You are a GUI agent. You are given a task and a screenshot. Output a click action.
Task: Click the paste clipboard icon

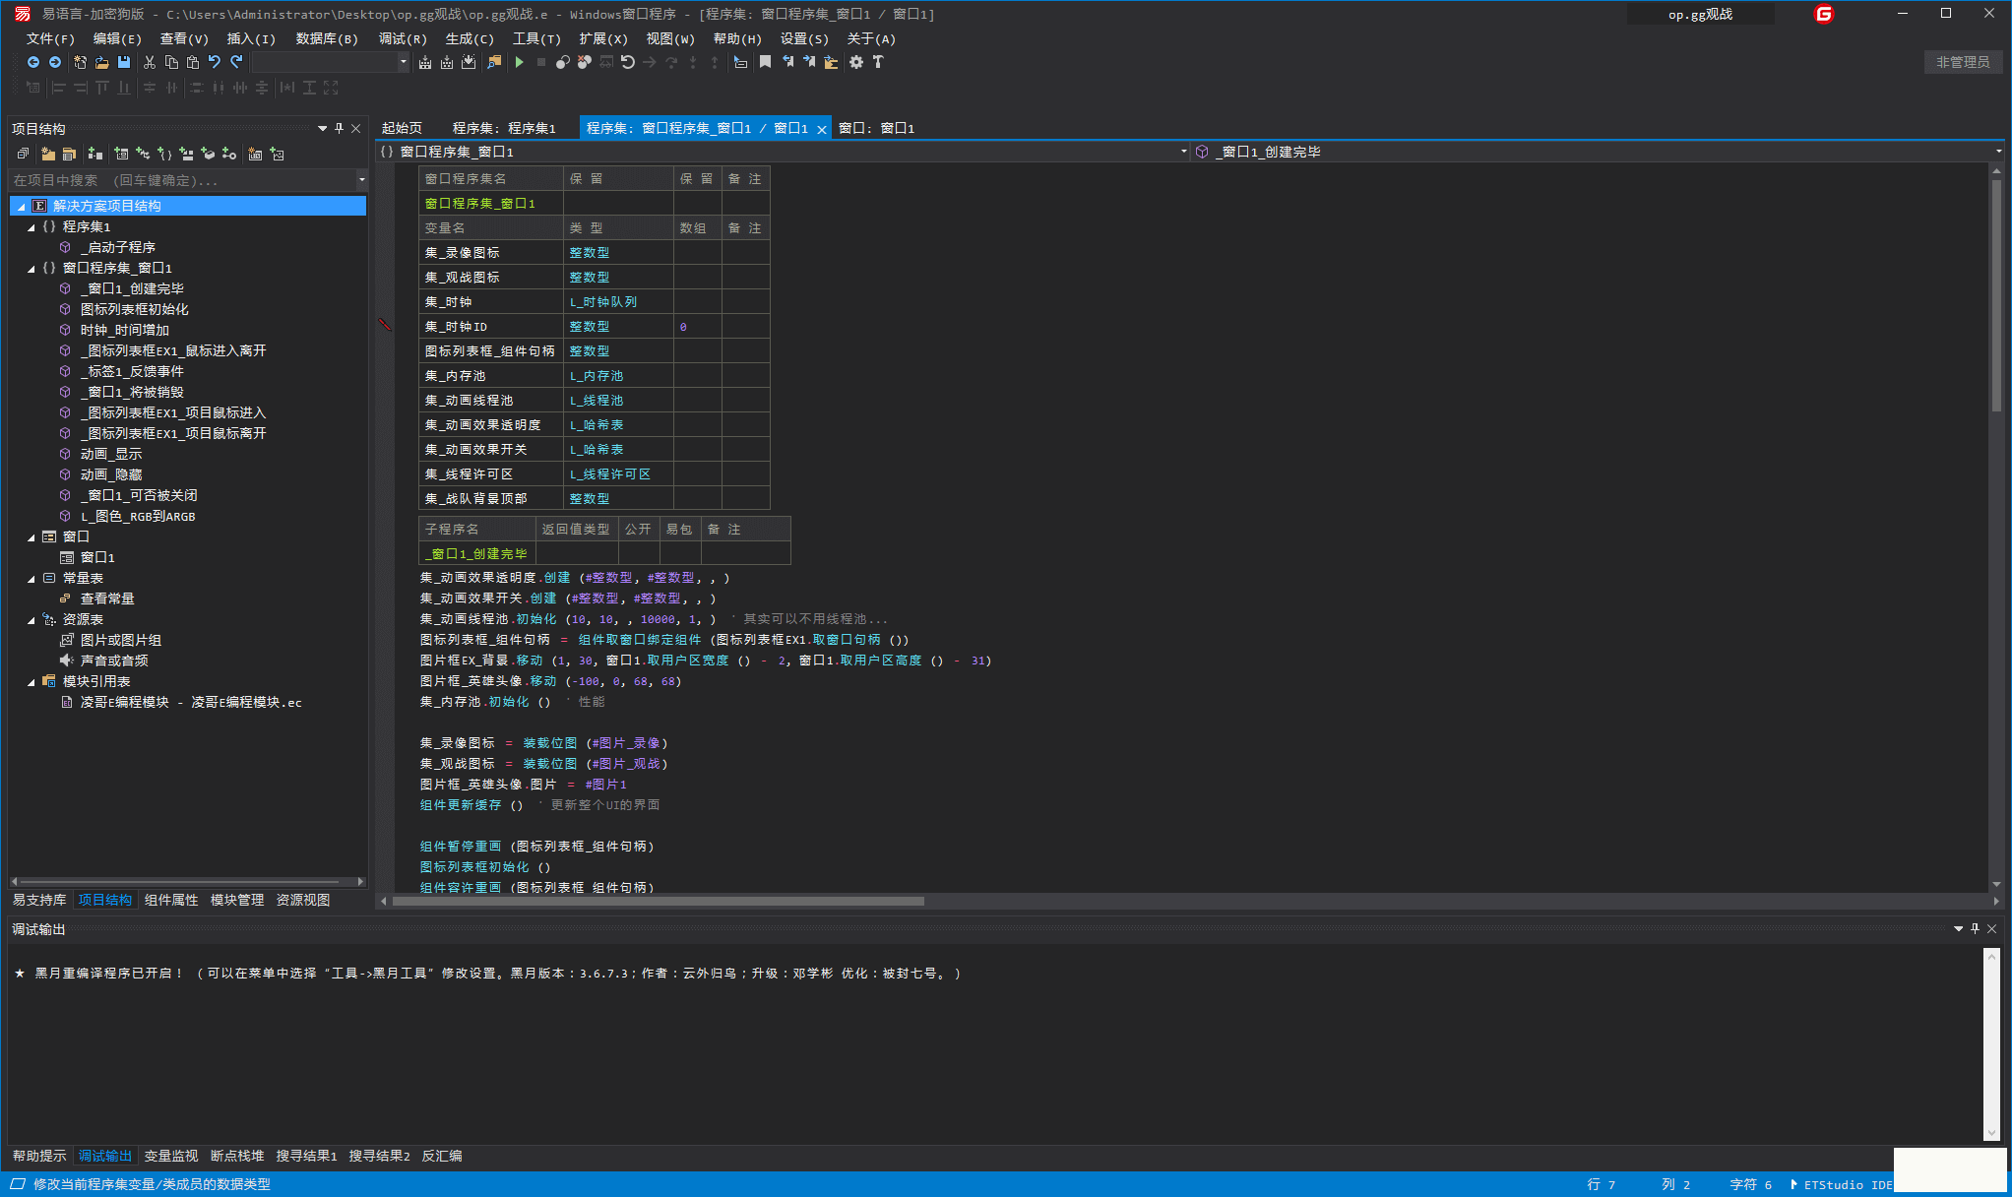point(193,62)
